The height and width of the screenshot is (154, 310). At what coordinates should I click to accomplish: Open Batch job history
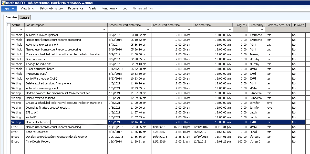[51, 8]
